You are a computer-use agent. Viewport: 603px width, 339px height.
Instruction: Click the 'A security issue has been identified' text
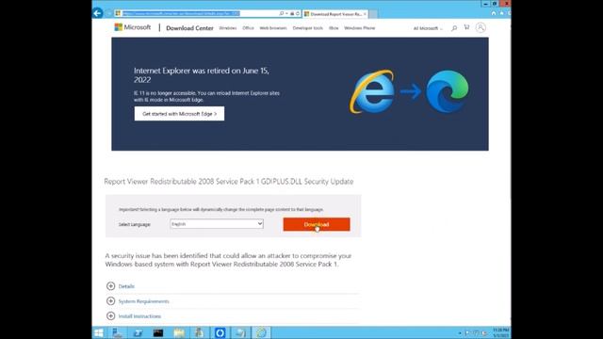pyautogui.click(x=228, y=260)
